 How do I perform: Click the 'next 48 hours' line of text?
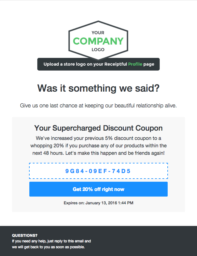point(98,153)
